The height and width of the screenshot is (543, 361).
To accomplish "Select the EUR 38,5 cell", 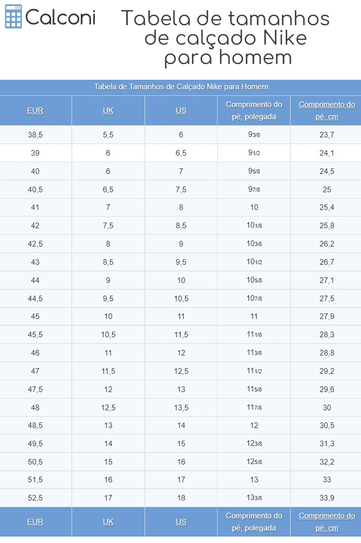I will [x=35, y=135].
